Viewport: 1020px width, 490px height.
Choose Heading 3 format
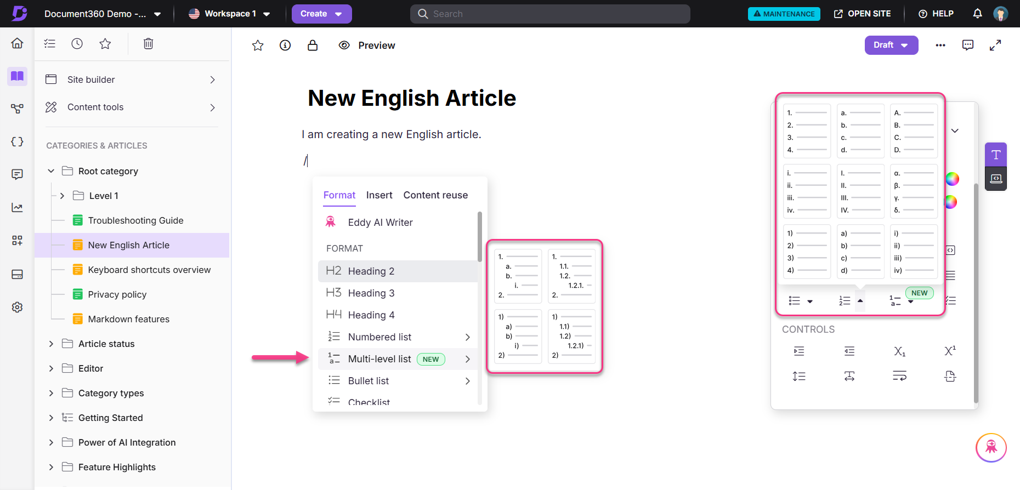click(398, 293)
